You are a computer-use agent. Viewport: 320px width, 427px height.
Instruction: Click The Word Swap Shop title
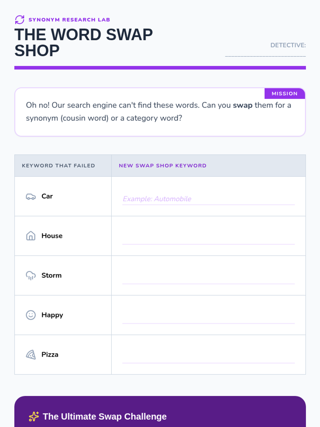83,43
